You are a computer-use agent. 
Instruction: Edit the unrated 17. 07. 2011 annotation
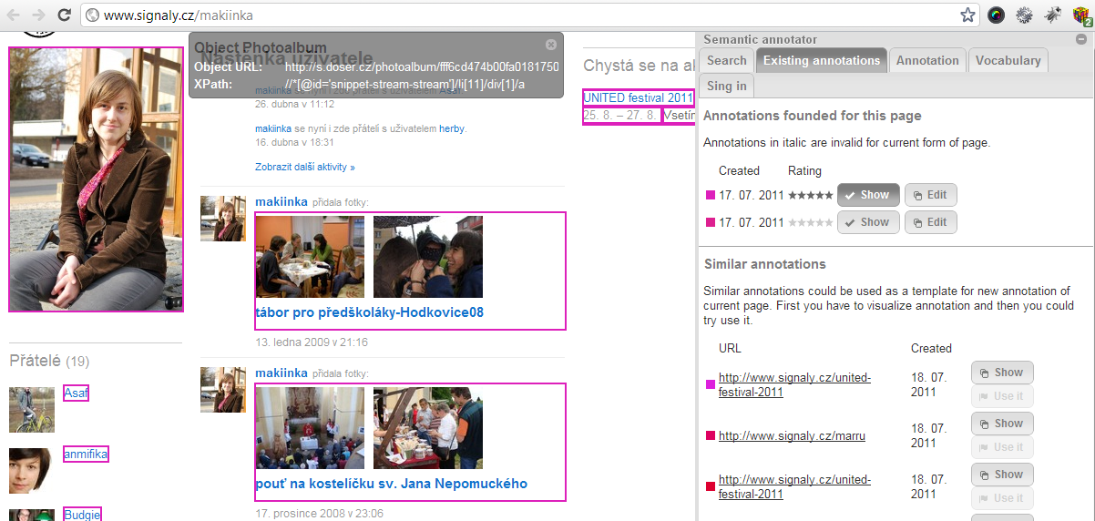(x=930, y=222)
